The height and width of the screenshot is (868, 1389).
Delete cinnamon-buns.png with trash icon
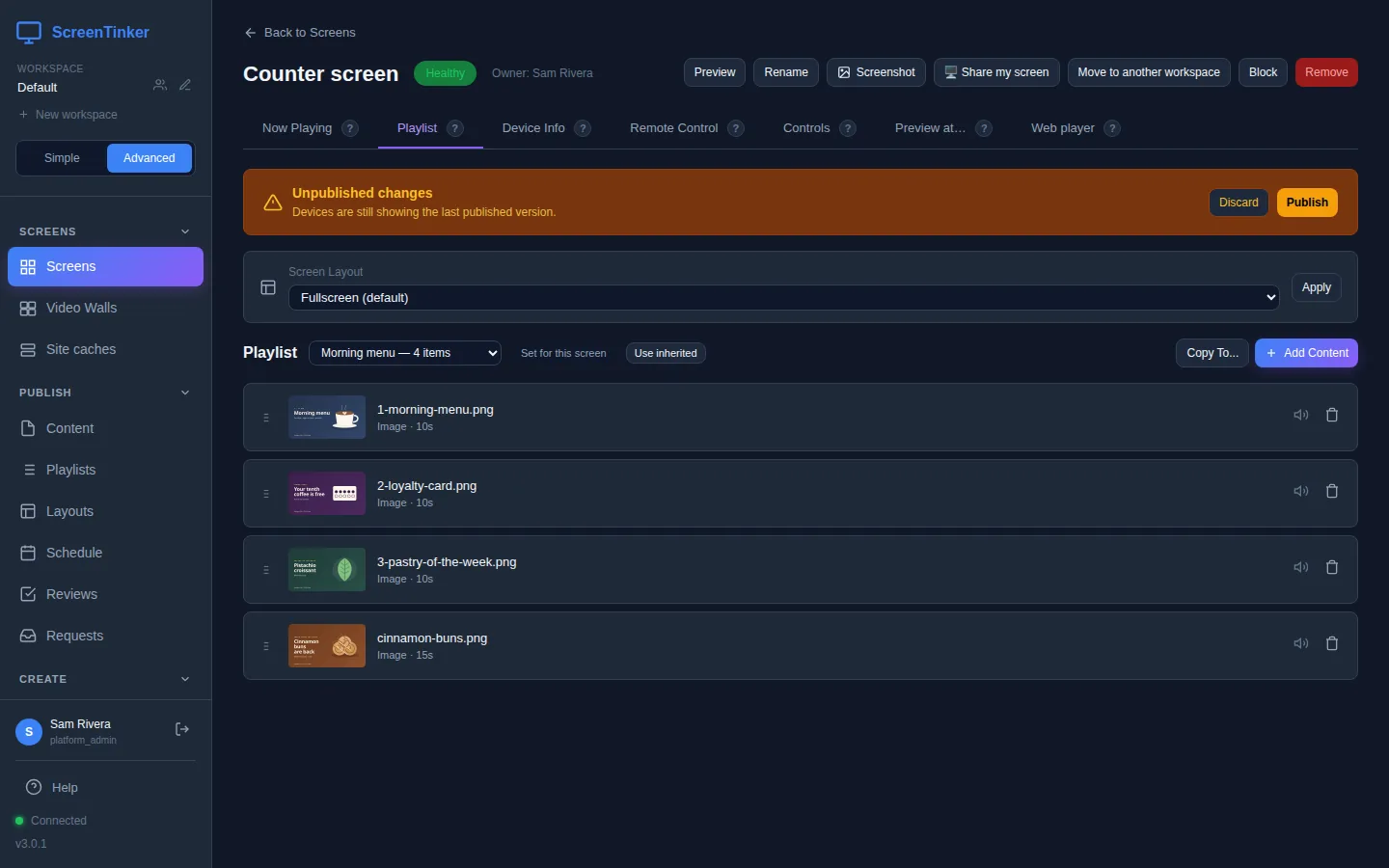click(x=1332, y=643)
